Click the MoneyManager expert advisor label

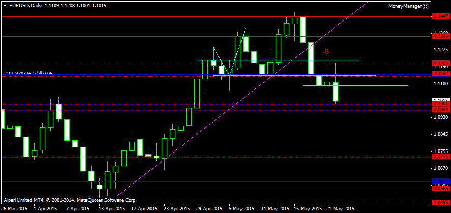[x=405, y=6]
